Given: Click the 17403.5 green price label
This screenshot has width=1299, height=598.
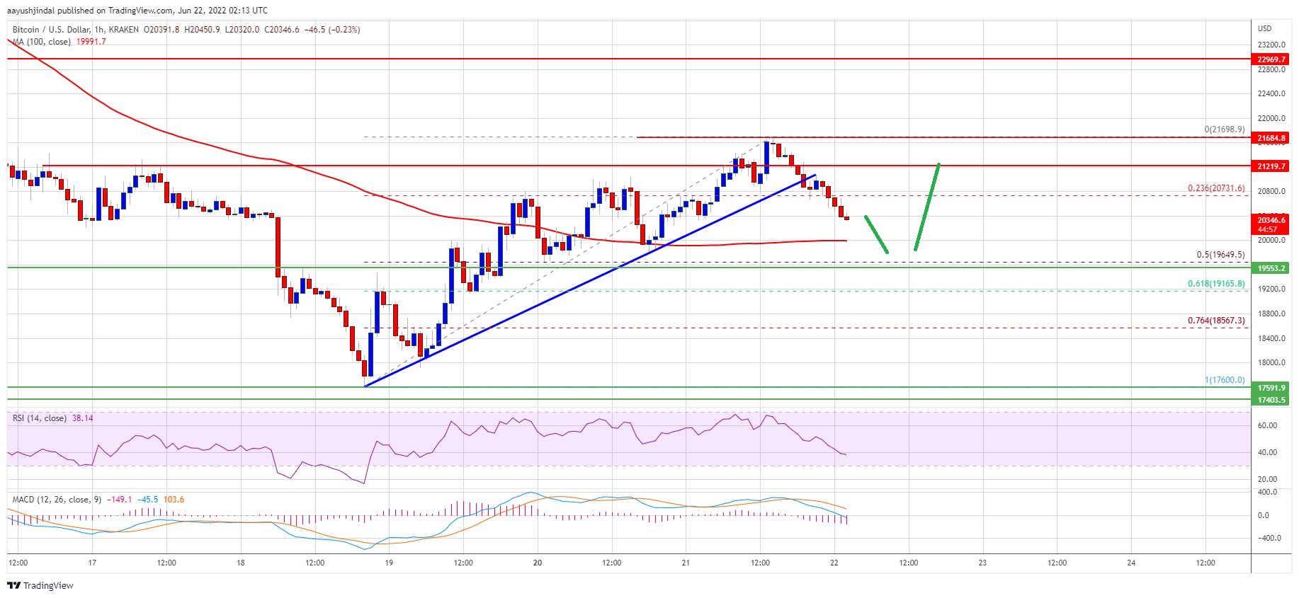Looking at the screenshot, I should (x=1271, y=400).
